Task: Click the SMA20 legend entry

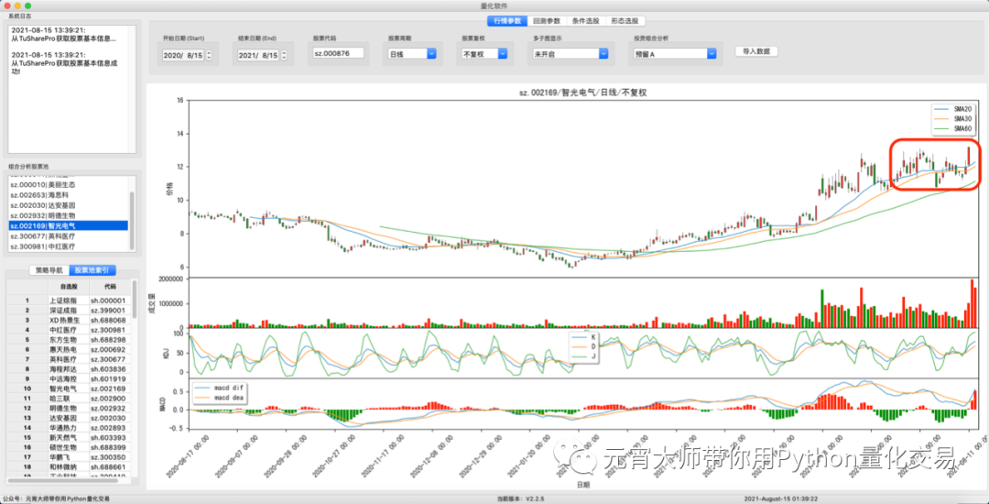Action: click(954, 108)
